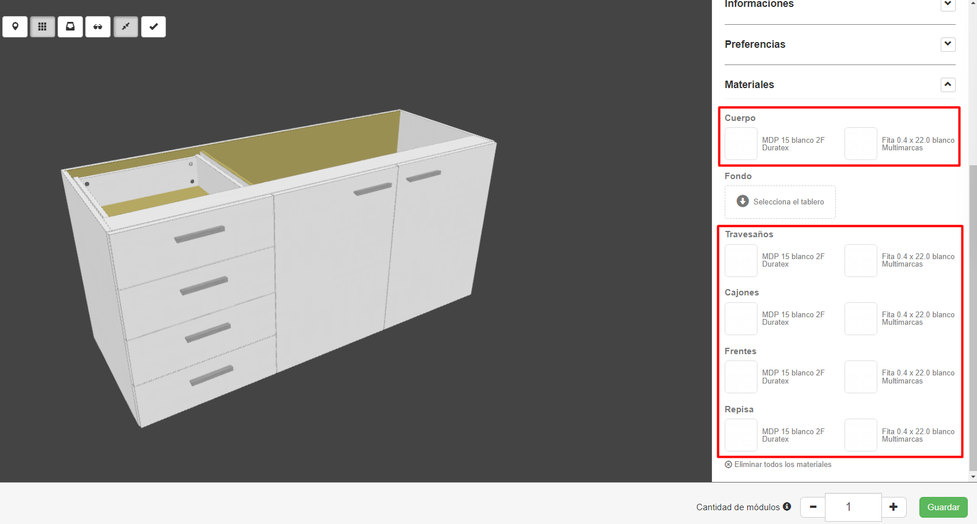Increase module quantity with plus button

tap(893, 507)
